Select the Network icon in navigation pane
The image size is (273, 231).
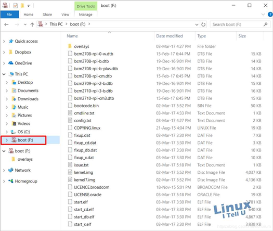coord(11,170)
